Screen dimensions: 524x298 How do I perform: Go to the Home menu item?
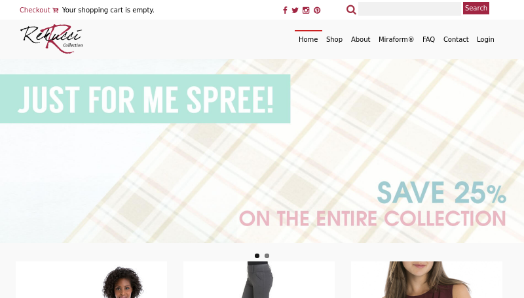click(308, 39)
